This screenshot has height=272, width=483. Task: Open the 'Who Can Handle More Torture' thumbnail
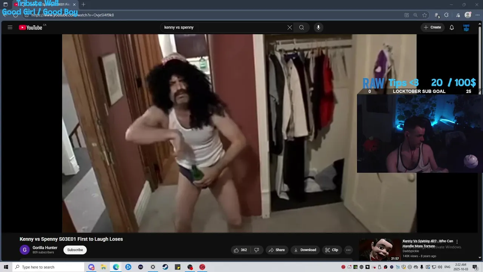[380, 250]
